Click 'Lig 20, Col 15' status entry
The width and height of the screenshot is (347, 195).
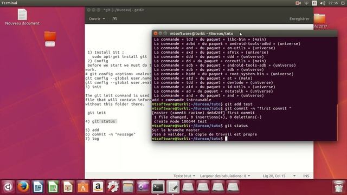[x=274, y=176]
